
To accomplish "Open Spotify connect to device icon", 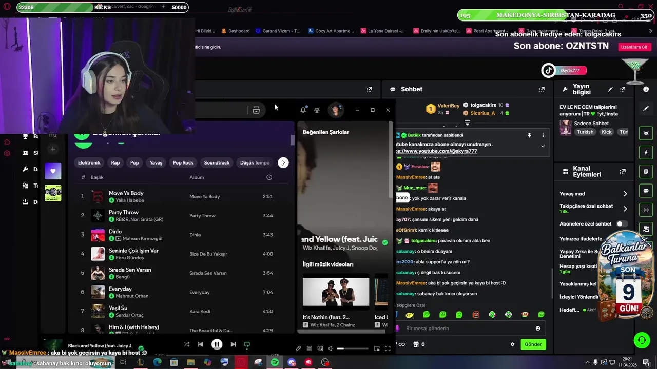I will point(320,348).
